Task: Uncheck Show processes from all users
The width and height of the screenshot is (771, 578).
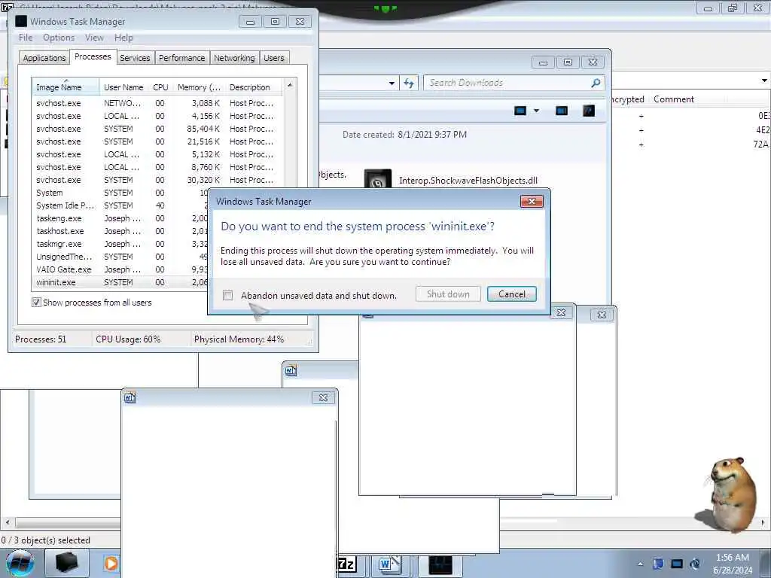Action: 36,303
